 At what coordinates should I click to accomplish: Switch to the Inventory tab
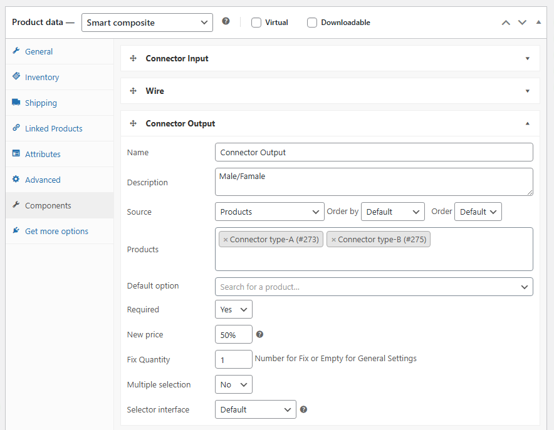(42, 77)
